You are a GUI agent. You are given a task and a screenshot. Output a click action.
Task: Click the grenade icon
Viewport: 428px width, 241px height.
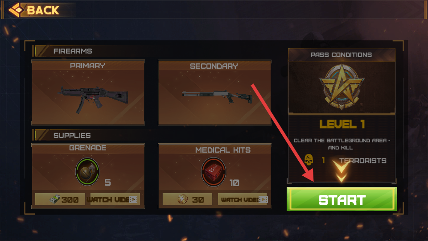87,171
